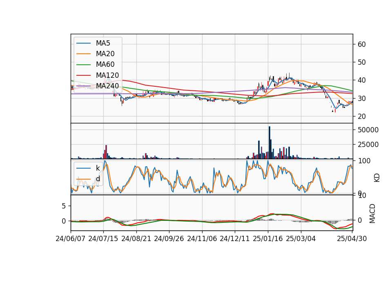The width and height of the screenshot is (392, 281).
Task: Click the MA240 legend entry
Action: tap(98, 86)
